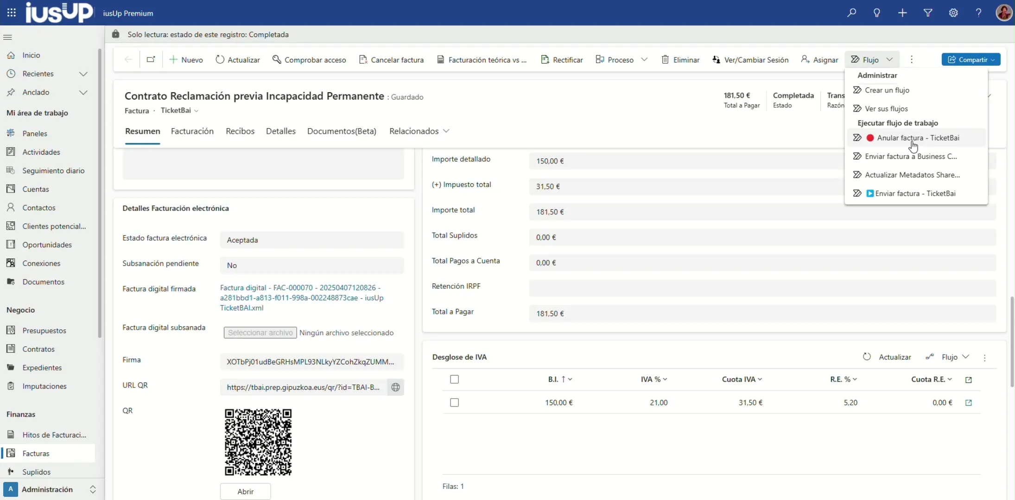Image resolution: width=1015 pixels, height=500 pixels.
Task: Click the QR code image
Action: tap(258, 442)
